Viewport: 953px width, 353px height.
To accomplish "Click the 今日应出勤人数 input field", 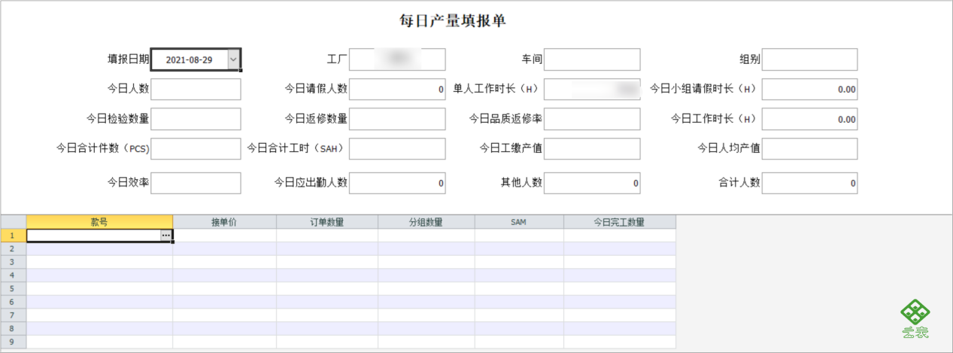I will tap(397, 183).
